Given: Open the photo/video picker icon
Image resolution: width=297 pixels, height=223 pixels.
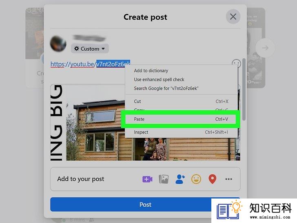Looking at the screenshot, I should (x=164, y=179).
